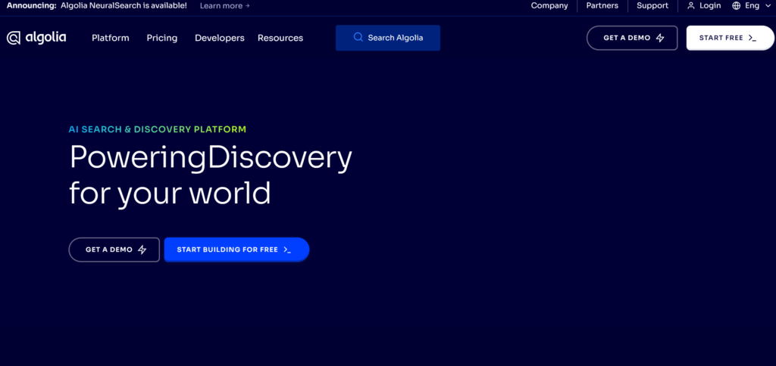Viewport: 776px width, 366px height.
Task: Open the Company link
Action: (549, 6)
